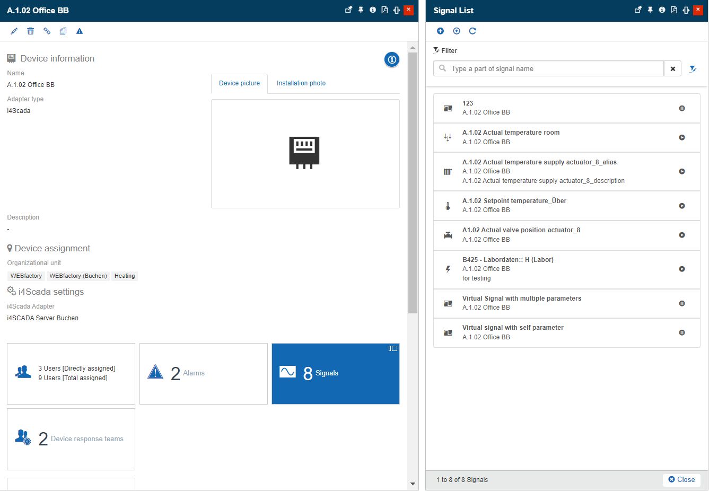Click the solid plus icon in Signal List
The image size is (709, 491).
click(x=440, y=31)
